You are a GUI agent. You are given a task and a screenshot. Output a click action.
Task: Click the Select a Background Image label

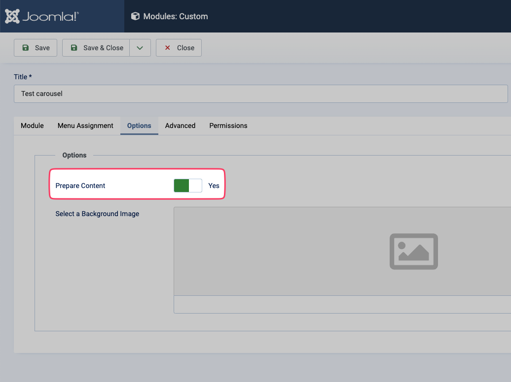pyautogui.click(x=97, y=214)
